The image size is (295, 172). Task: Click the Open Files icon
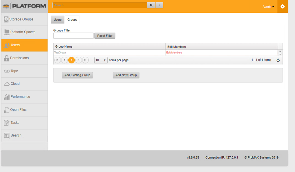click(x=7, y=110)
